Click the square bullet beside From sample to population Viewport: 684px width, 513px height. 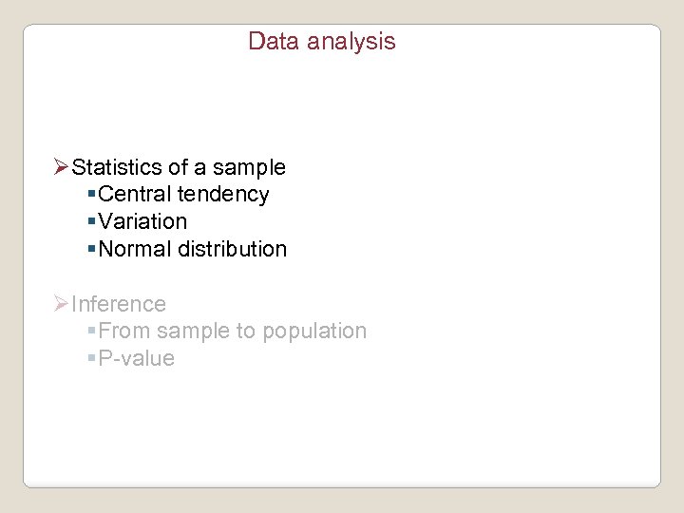tap(91, 332)
